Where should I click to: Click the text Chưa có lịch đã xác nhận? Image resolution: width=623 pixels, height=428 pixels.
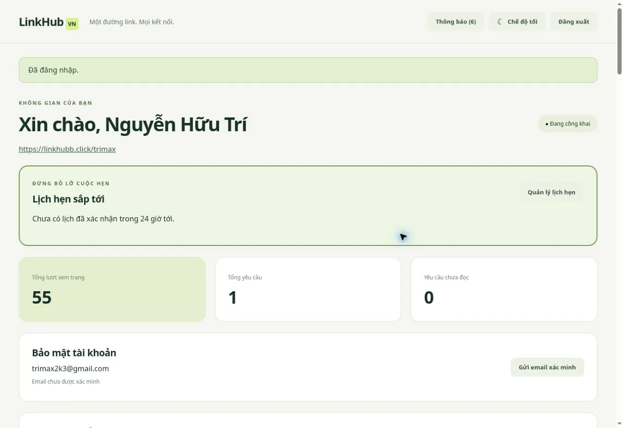73,219
